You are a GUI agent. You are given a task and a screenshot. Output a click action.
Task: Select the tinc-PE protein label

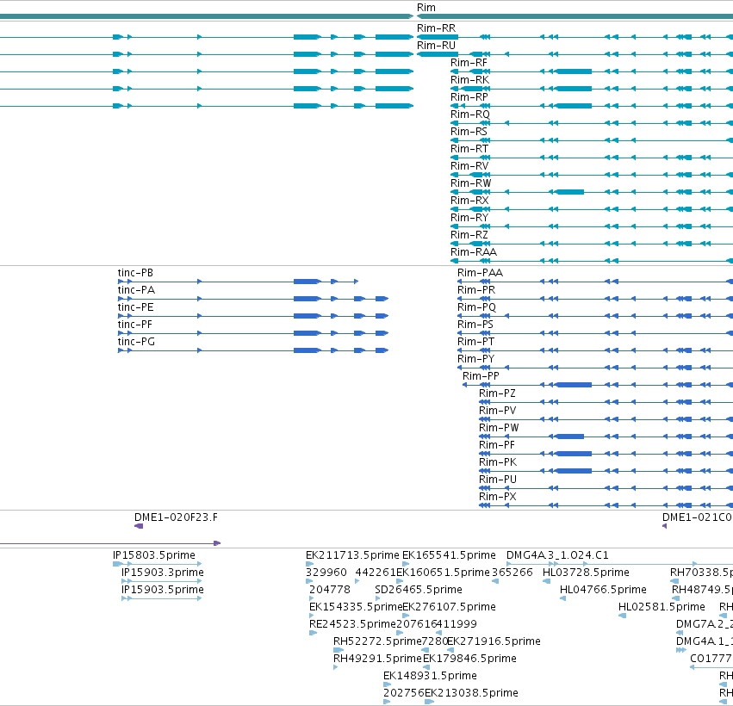[x=135, y=307]
